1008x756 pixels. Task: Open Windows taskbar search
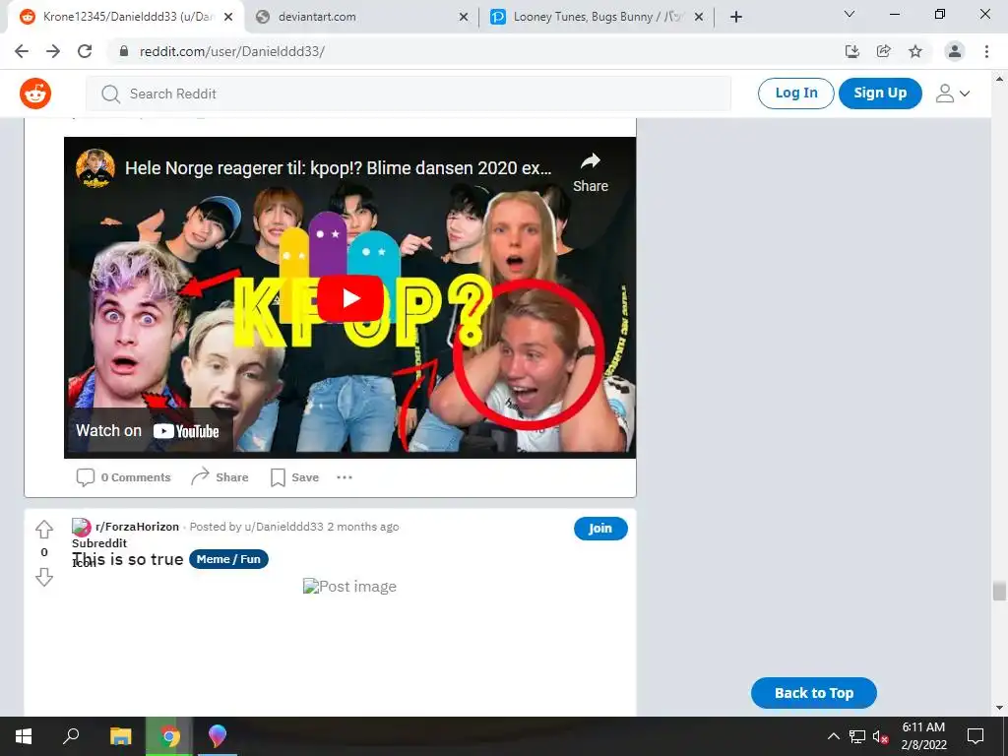(x=71, y=736)
